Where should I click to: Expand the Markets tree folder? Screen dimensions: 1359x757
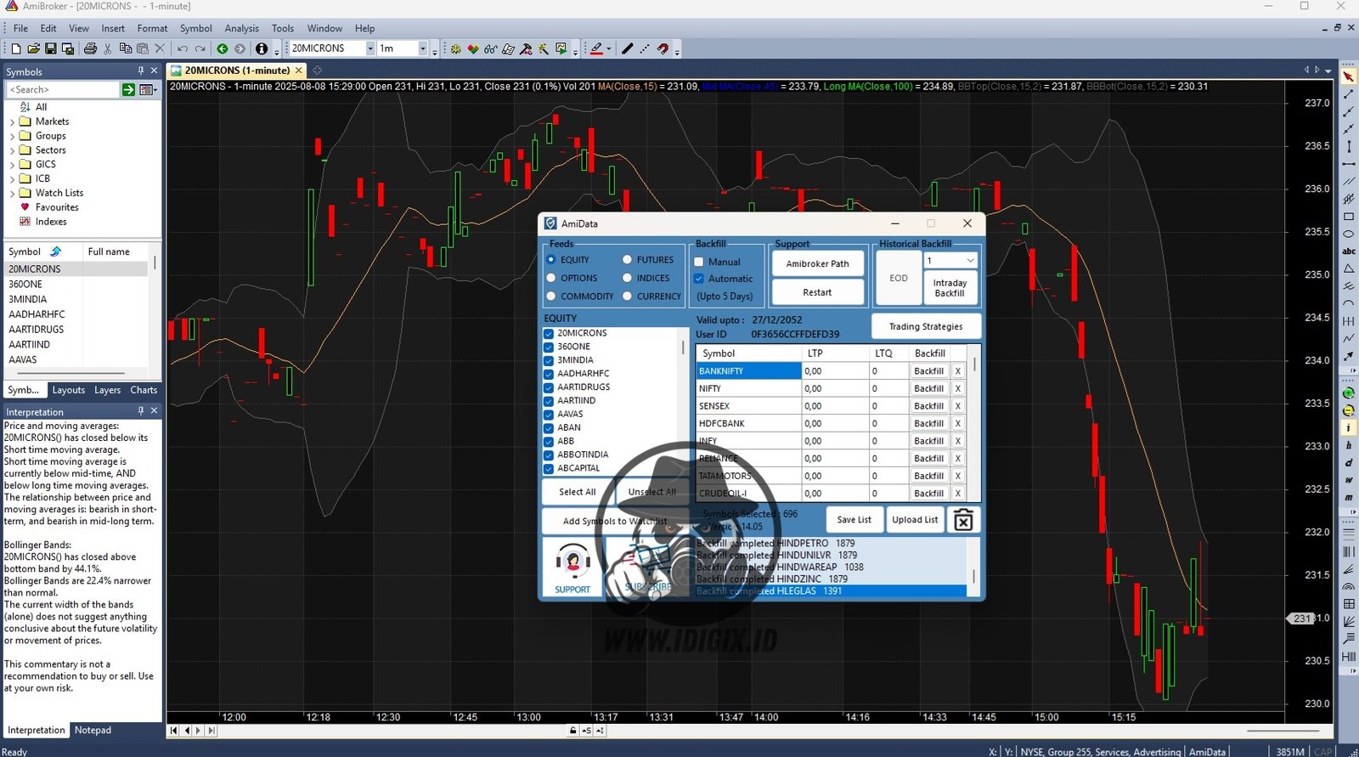12,121
